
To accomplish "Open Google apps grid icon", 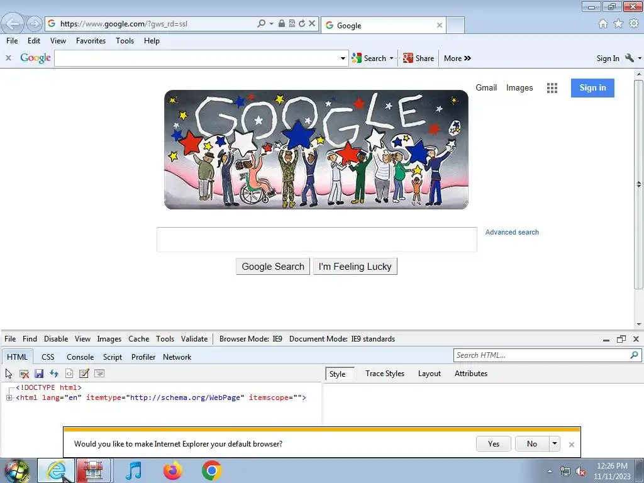I will tap(552, 88).
